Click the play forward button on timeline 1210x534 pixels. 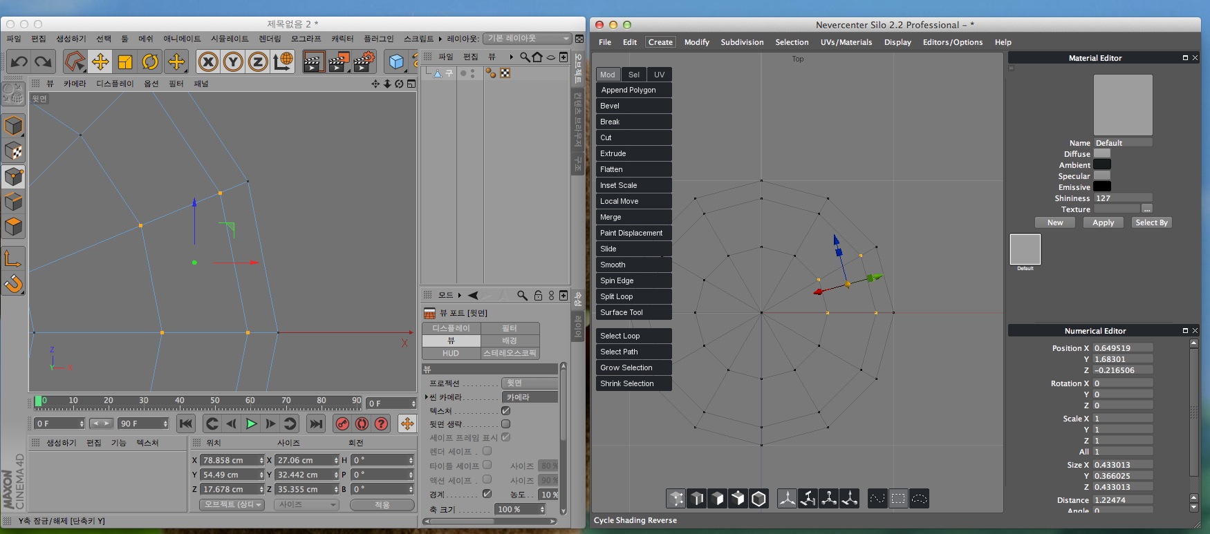251,423
